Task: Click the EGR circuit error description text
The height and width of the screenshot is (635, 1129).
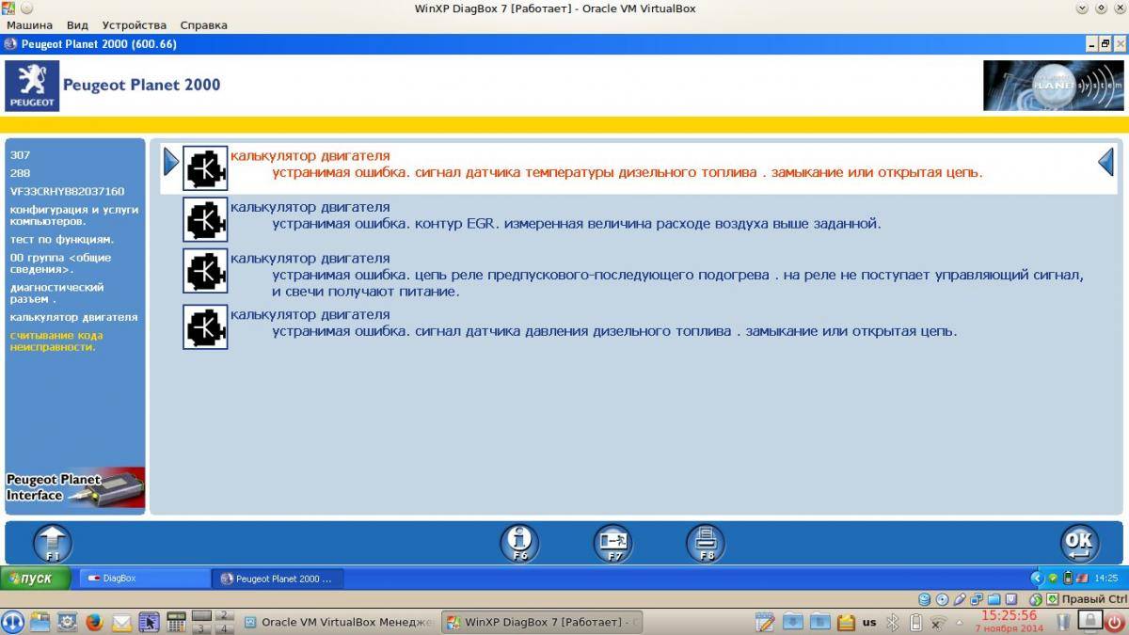Action: tap(576, 224)
